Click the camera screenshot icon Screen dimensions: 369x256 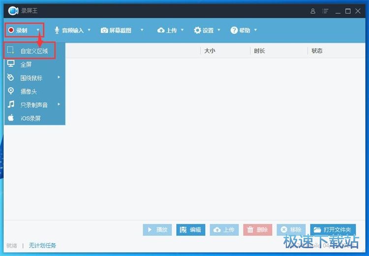[104, 30]
